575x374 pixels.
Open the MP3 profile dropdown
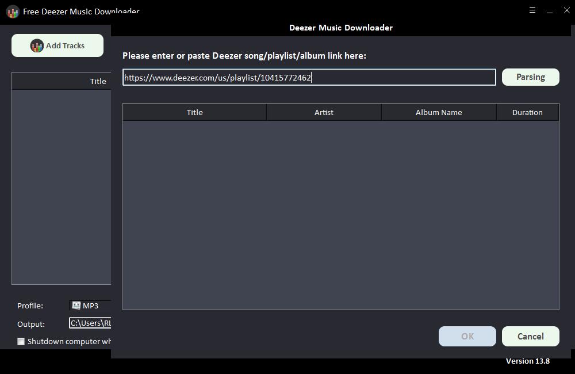pos(90,306)
